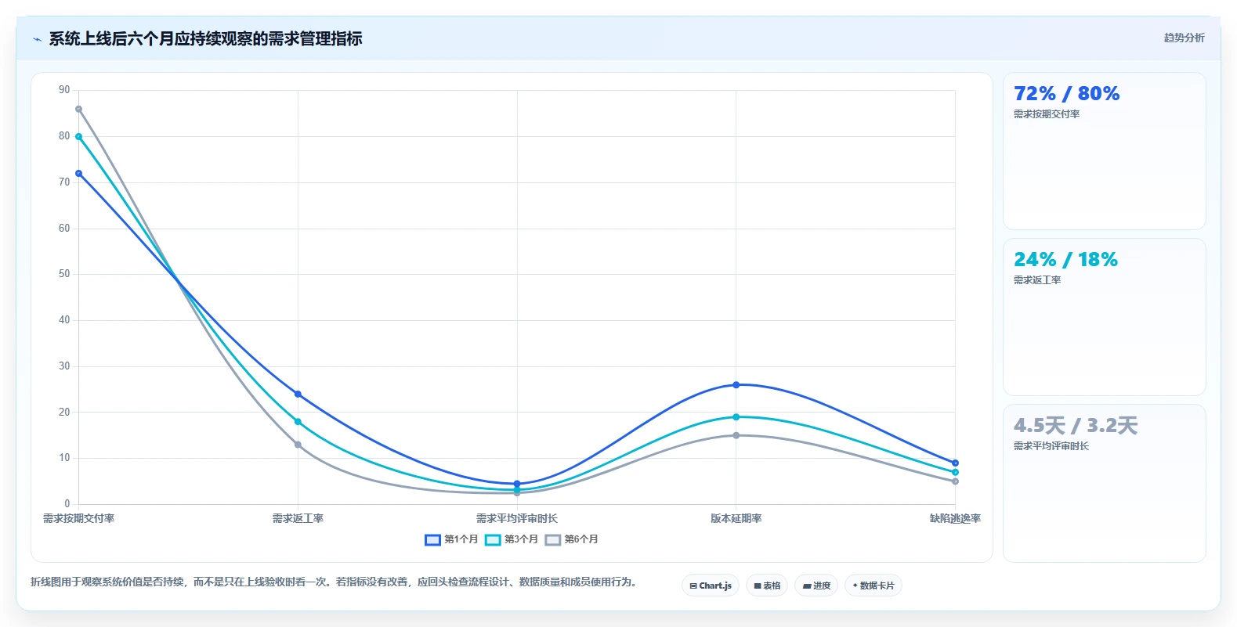Click the 进度 tag
This screenshot has height=627, width=1237.
816,586
